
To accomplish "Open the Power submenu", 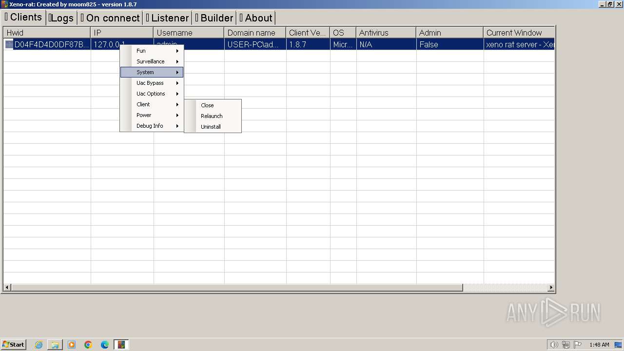I will tap(152, 115).
